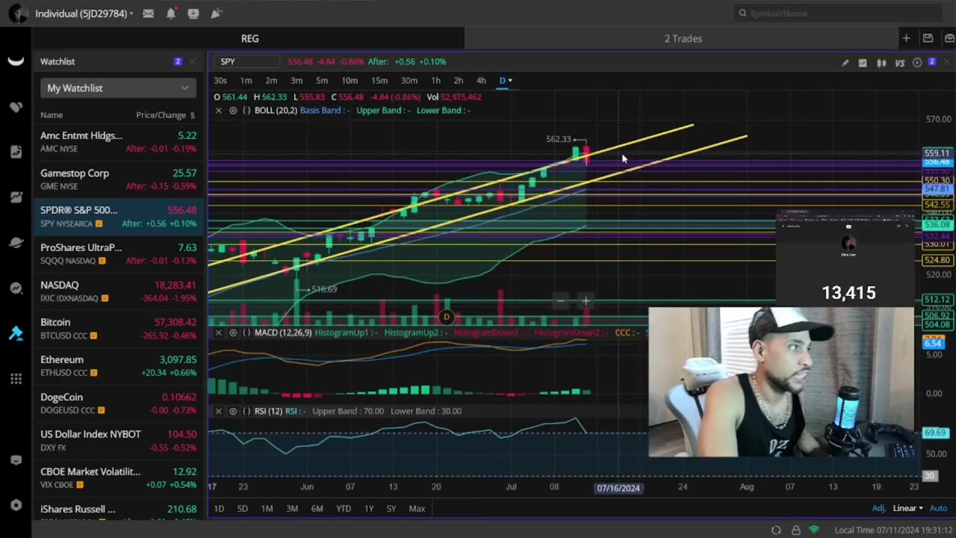Hide the BOLL indicator via eye icon
Viewport: 956px width, 538px height.
tap(233, 111)
